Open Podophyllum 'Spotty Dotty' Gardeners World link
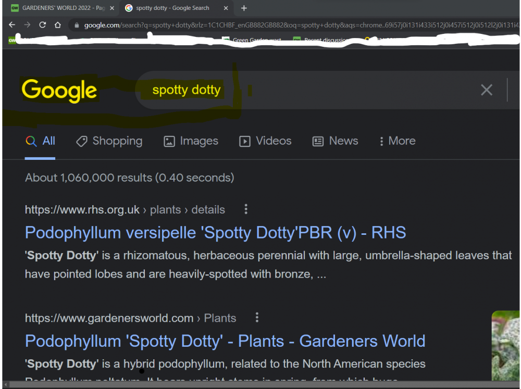 click(225, 341)
